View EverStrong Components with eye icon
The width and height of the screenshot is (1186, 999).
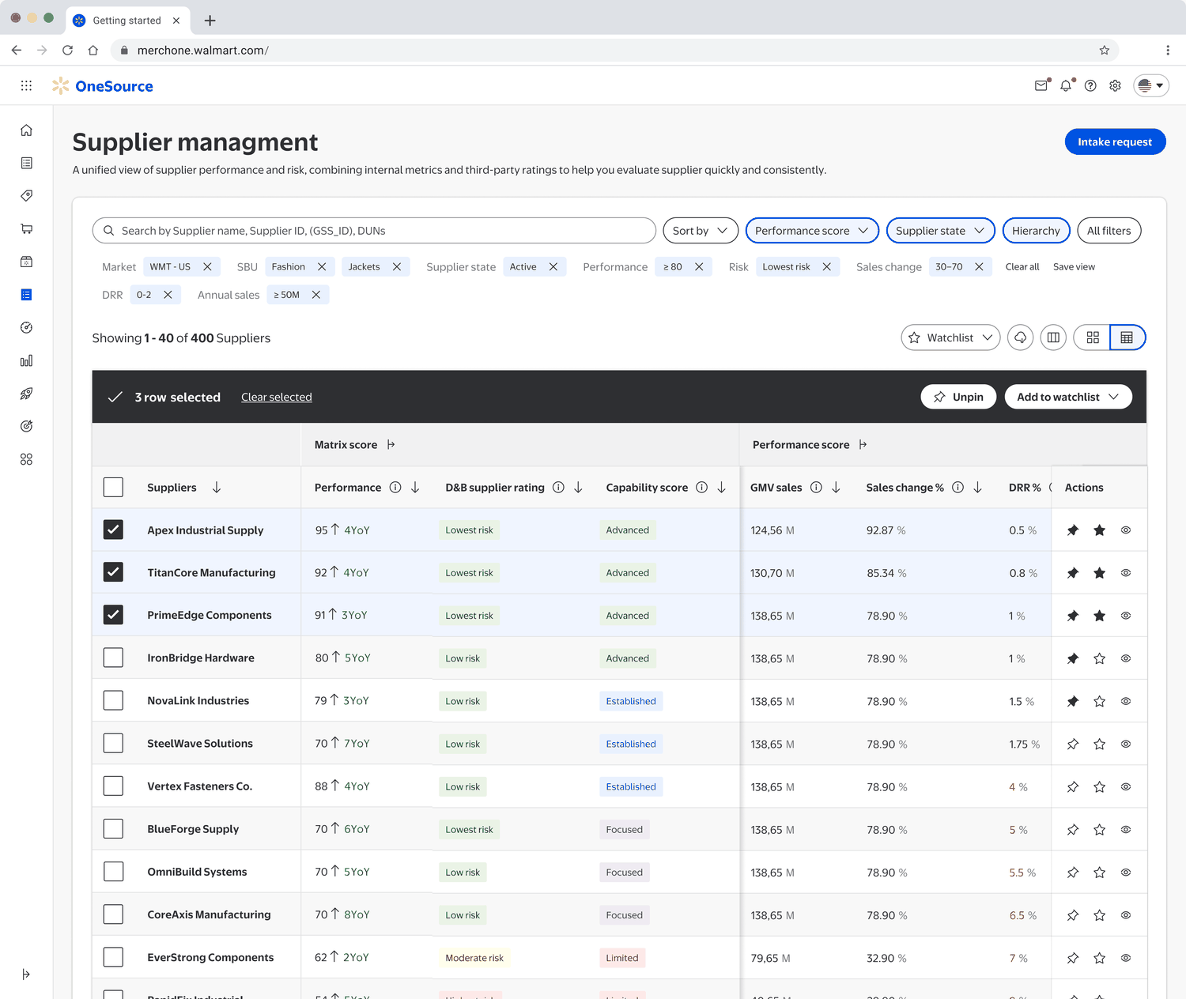1126,958
